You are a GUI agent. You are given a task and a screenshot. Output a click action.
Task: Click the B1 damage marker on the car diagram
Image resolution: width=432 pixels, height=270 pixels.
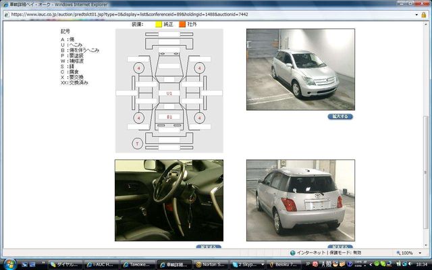tap(169, 117)
